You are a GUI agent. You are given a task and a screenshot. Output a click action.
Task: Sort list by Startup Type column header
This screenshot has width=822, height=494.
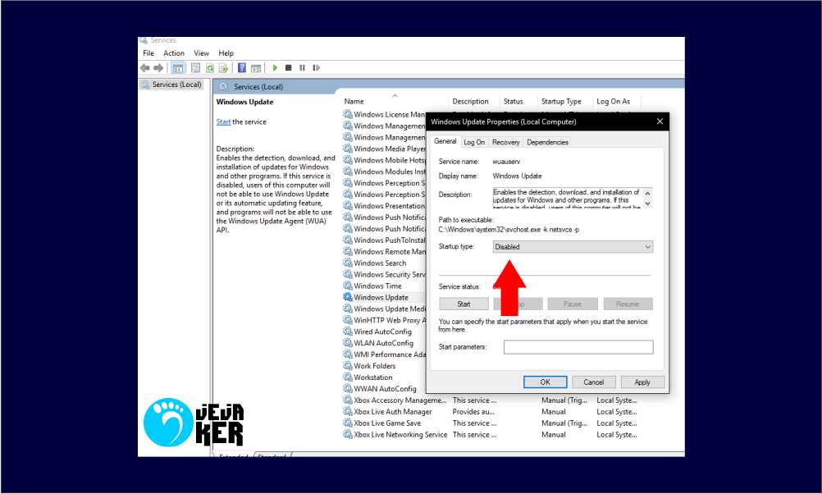coord(561,101)
